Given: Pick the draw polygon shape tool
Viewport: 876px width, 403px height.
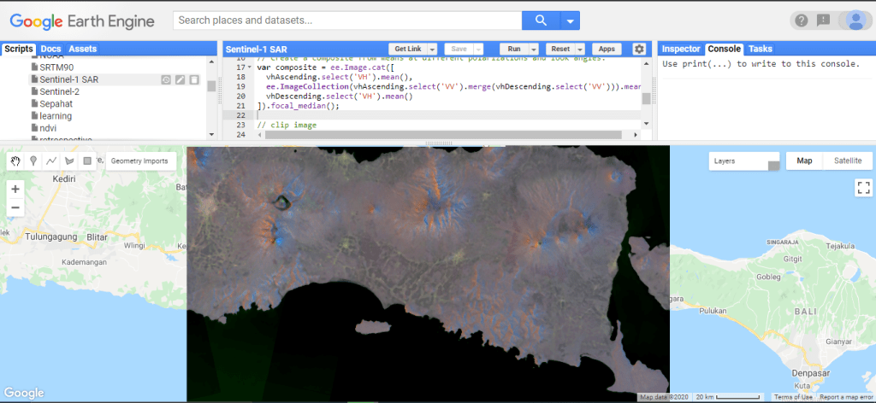Looking at the screenshot, I should [x=69, y=161].
